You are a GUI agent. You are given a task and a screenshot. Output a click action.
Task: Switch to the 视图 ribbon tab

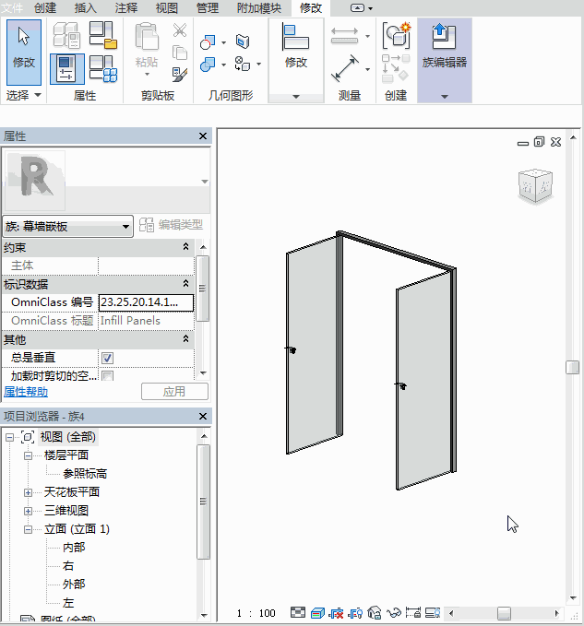click(x=166, y=7)
